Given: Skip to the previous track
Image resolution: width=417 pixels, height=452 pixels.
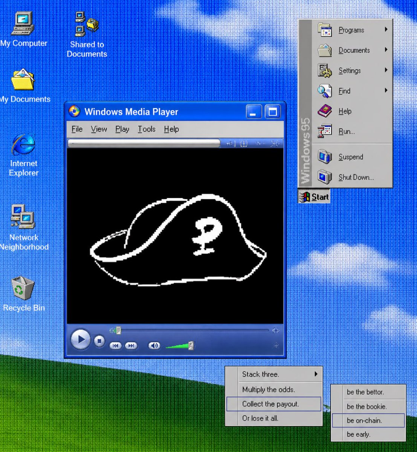Looking at the screenshot, I should (x=116, y=345).
